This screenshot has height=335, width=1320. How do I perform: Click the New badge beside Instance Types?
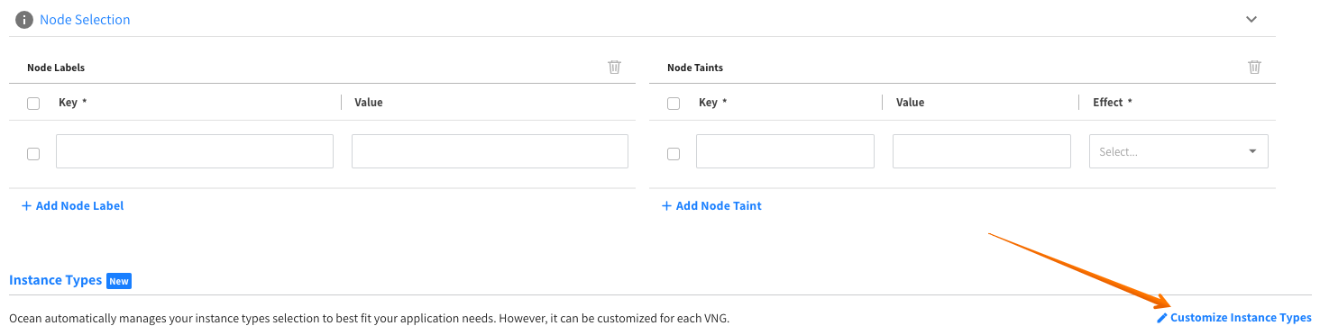point(119,281)
